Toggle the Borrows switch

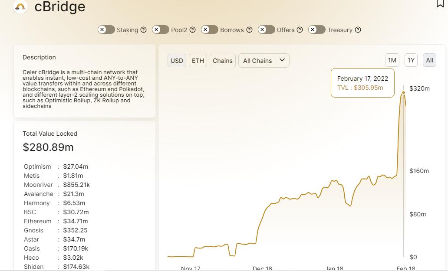[210, 29]
